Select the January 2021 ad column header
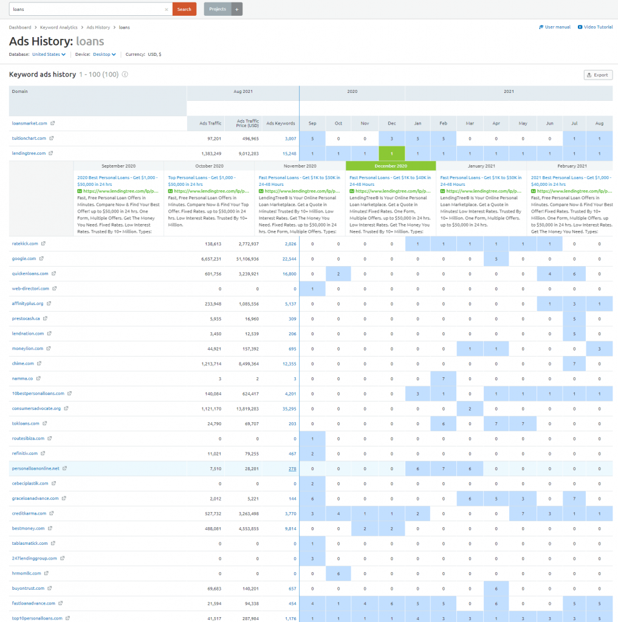The width and height of the screenshot is (618, 622). pos(481,166)
